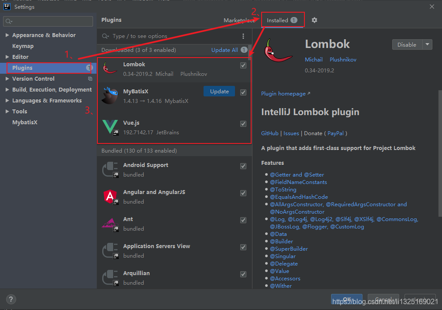Viewport: 442px width, 310px height.
Task: Open the @Getter and @Setter link
Action: (297, 175)
